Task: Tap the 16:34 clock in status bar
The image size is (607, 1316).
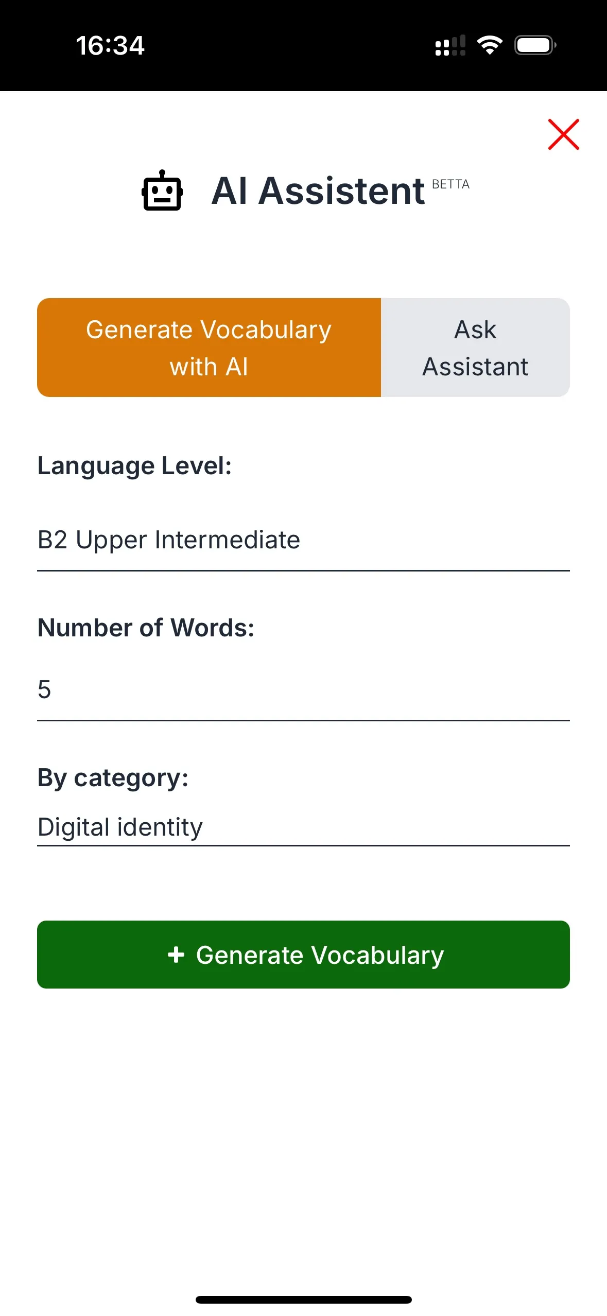Action: pyautogui.click(x=110, y=45)
